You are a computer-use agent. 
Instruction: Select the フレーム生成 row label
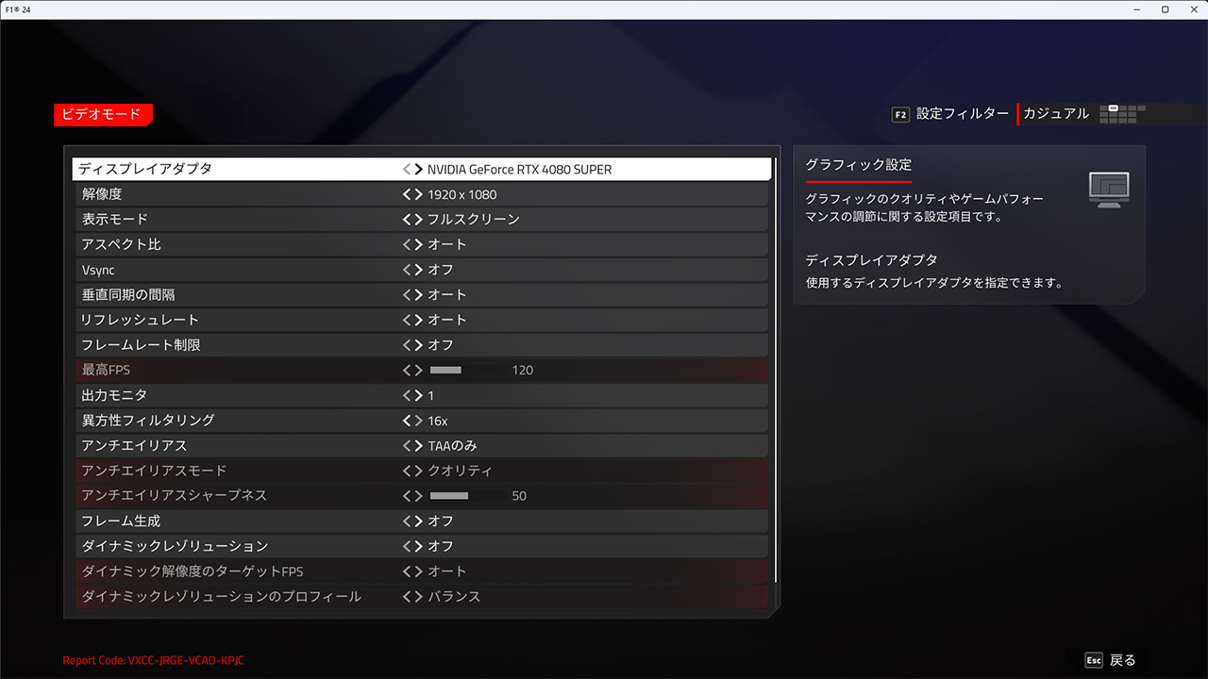[x=122, y=521]
